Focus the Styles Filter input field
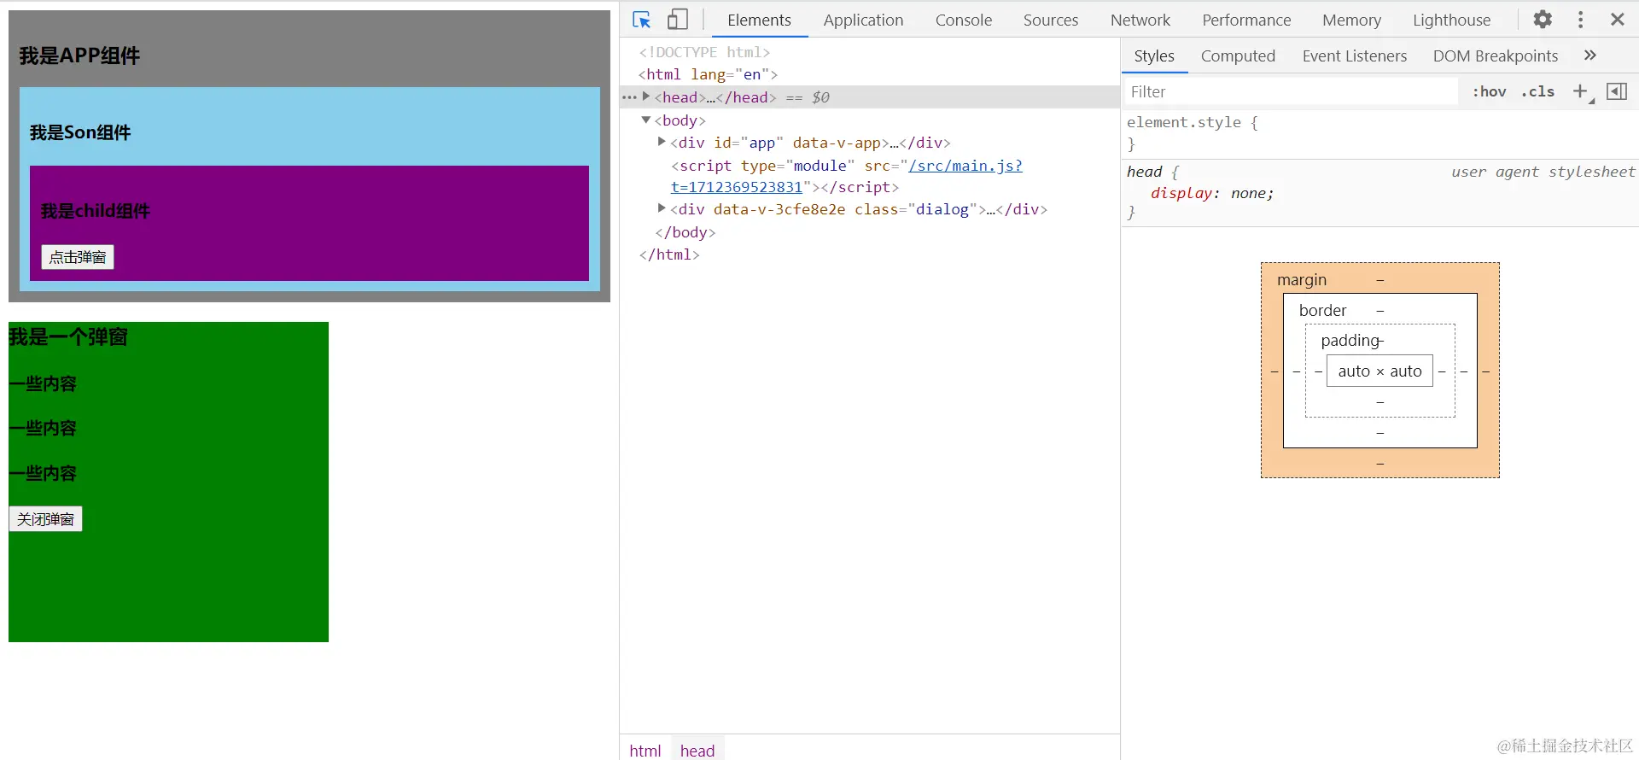Screen dimensions: 1639x760 click(x=1291, y=91)
